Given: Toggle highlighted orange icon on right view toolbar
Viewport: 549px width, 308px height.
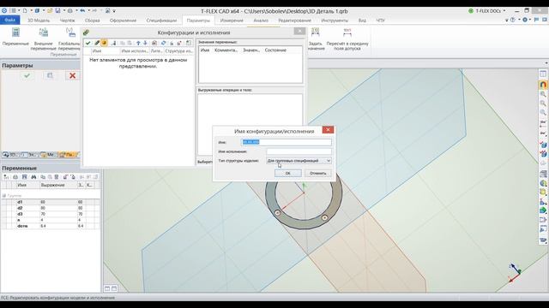Looking at the screenshot, I should tap(543, 85).
